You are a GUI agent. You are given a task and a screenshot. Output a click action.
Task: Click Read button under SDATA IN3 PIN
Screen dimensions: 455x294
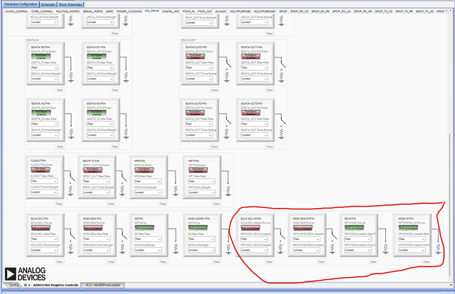click(x=115, y=146)
